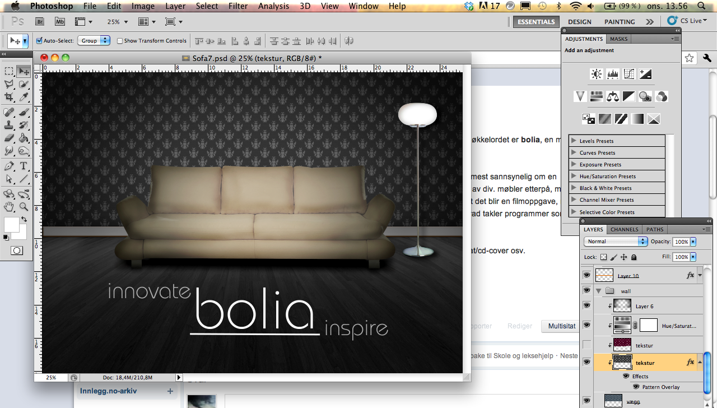The image size is (717, 408).
Task: Expand Hue/Saturation Presets list
Action: 574,176
